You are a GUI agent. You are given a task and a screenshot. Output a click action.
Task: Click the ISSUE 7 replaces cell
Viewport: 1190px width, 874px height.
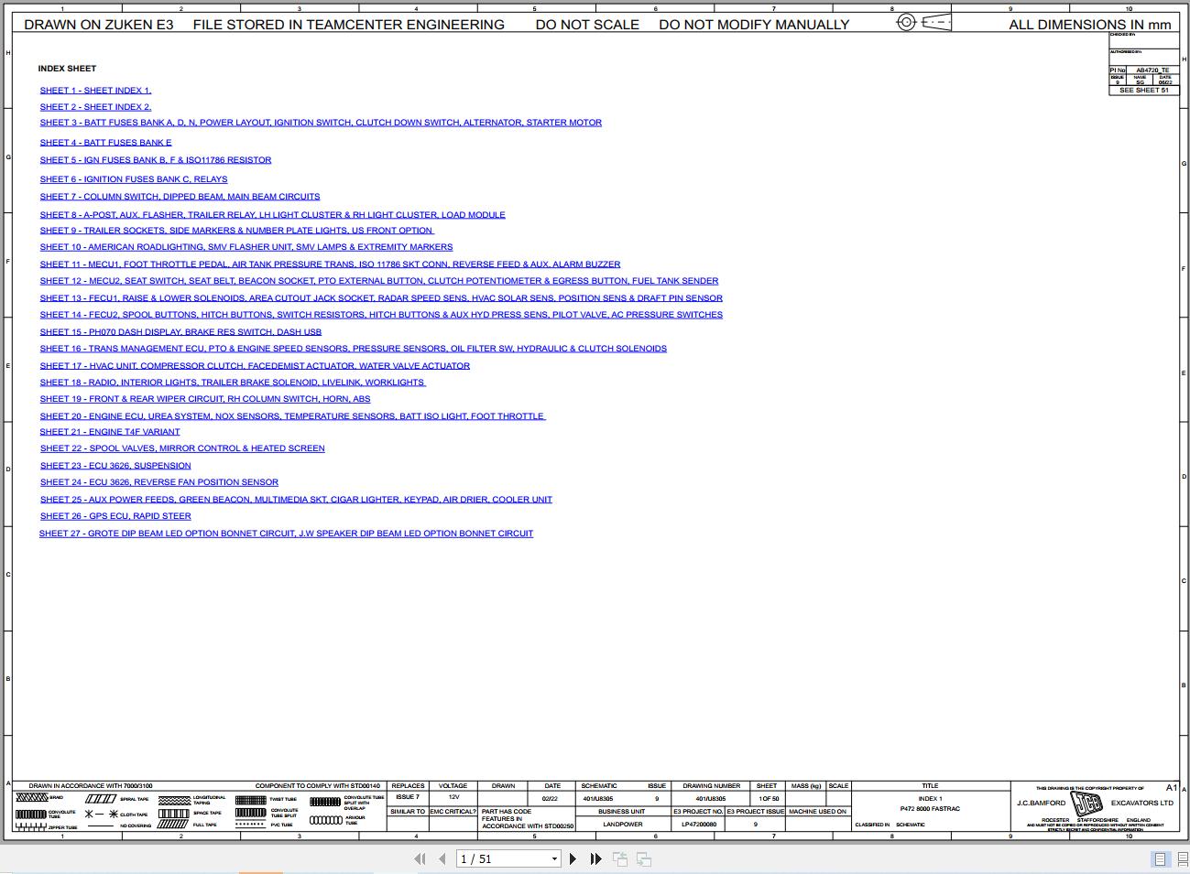pyautogui.click(x=408, y=798)
